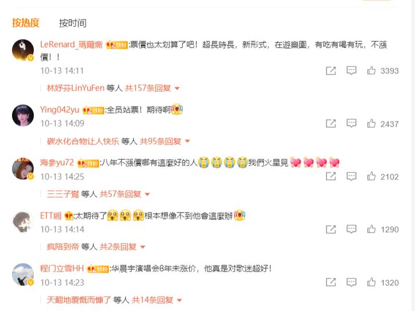Like the comment with 1320 likes
The height and width of the screenshot is (311, 415).
[371, 282]
